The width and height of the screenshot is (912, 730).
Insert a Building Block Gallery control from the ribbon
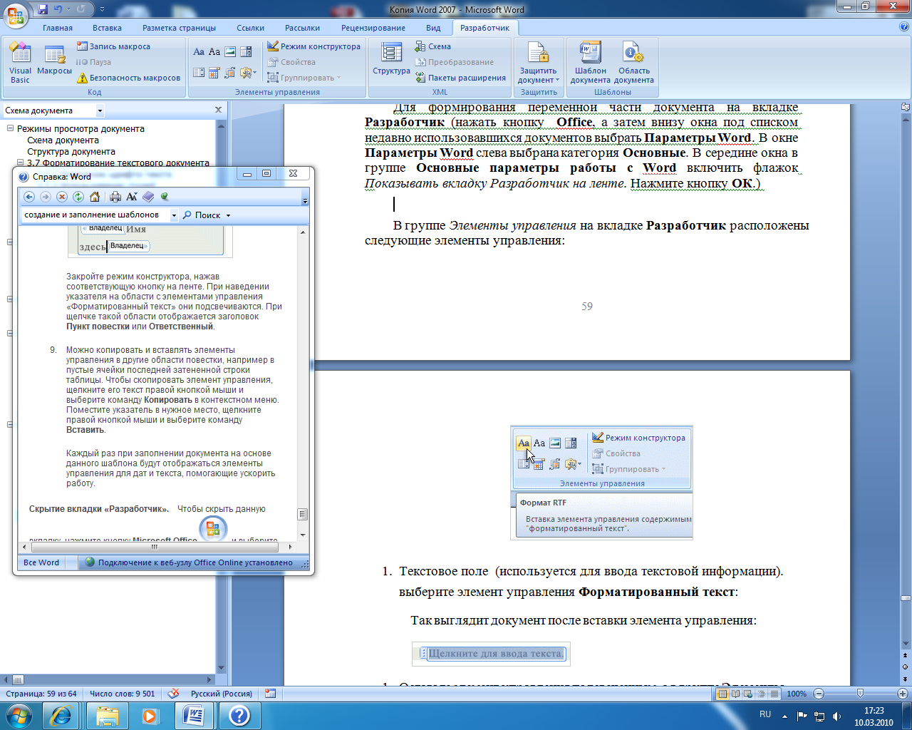[x=230, y=72]
